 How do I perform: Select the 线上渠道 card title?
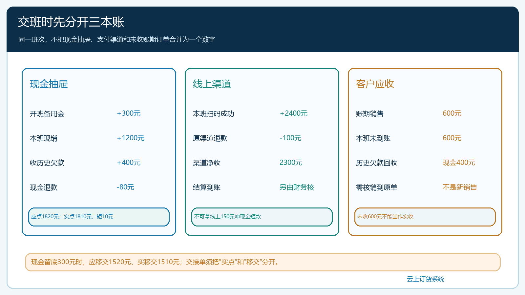(212, 84)
